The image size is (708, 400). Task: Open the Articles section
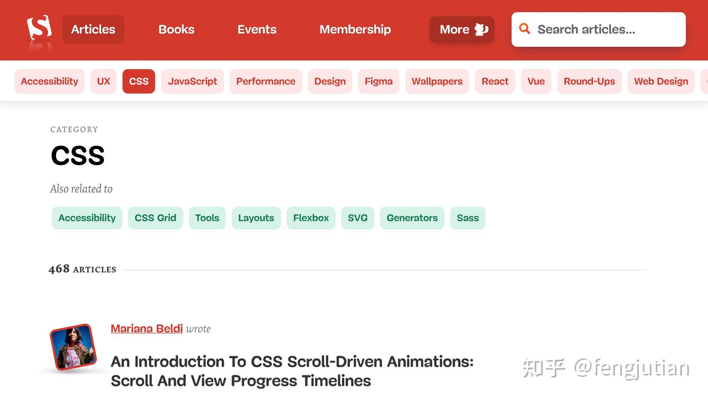click(93, 29)
